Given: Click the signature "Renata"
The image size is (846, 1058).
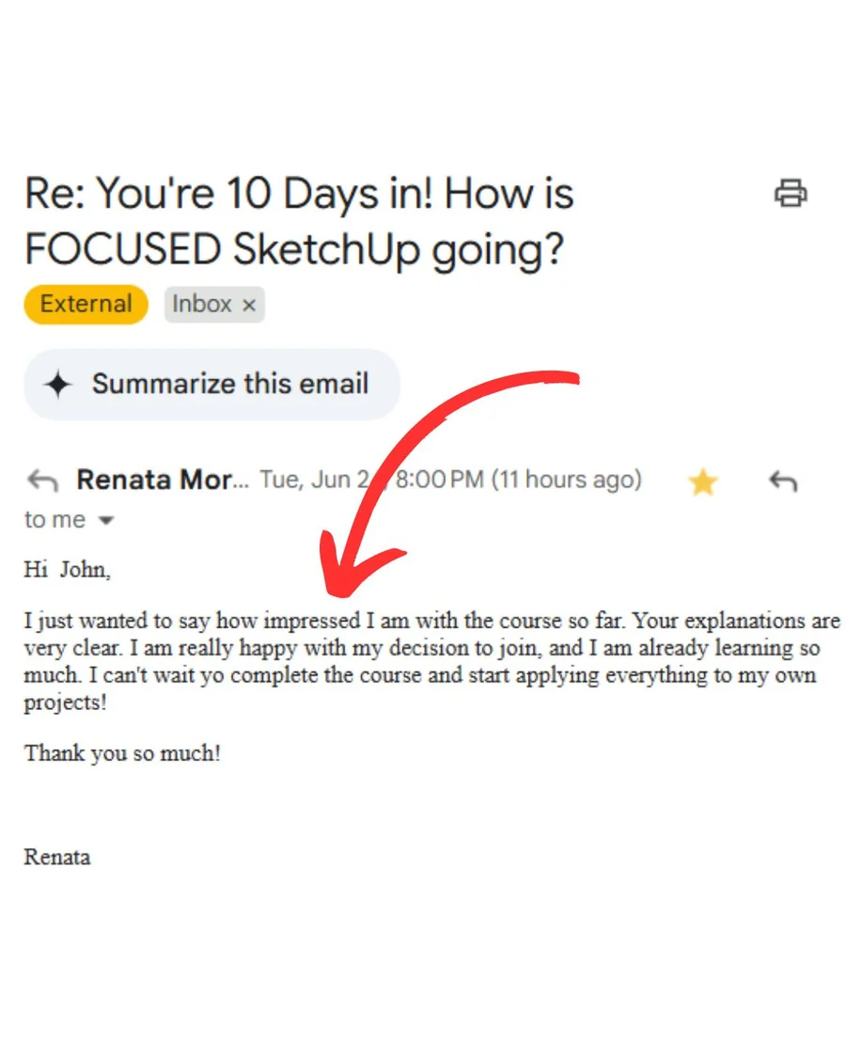Looking at the screenshot, I should pos(56,857).
